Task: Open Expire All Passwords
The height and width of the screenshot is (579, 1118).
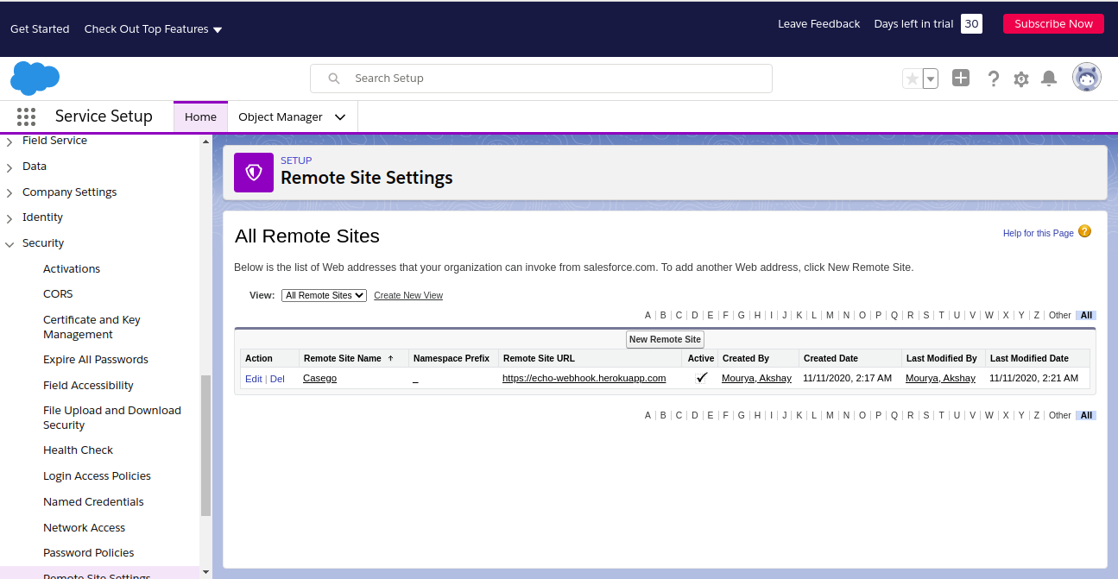Action: tap(96, 360)
